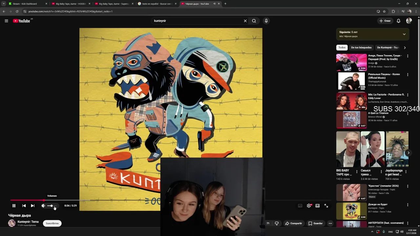Screen dimensions: 420x236
Task: Open options for Крестик video
Action: [408, 186]
